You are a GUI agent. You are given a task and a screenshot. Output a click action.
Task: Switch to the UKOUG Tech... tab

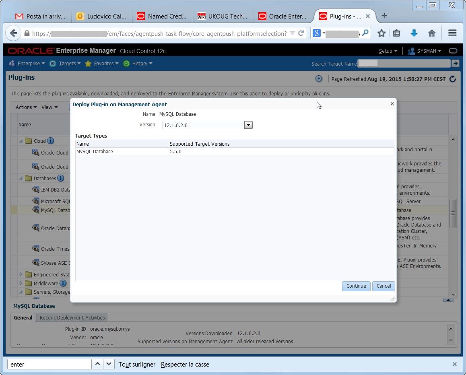click(x=223, y=16)
